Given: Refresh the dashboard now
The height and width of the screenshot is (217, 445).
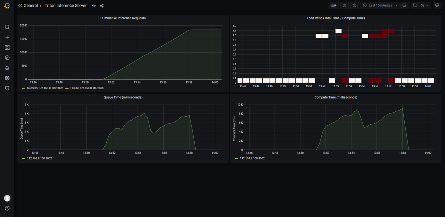Looking at the screenshot, I should (415, 6).
